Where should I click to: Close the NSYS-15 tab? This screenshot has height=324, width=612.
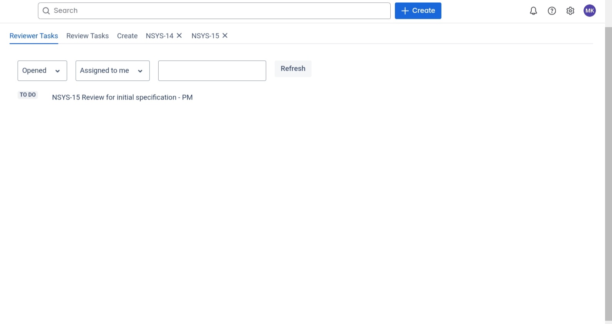pos(225,35)
